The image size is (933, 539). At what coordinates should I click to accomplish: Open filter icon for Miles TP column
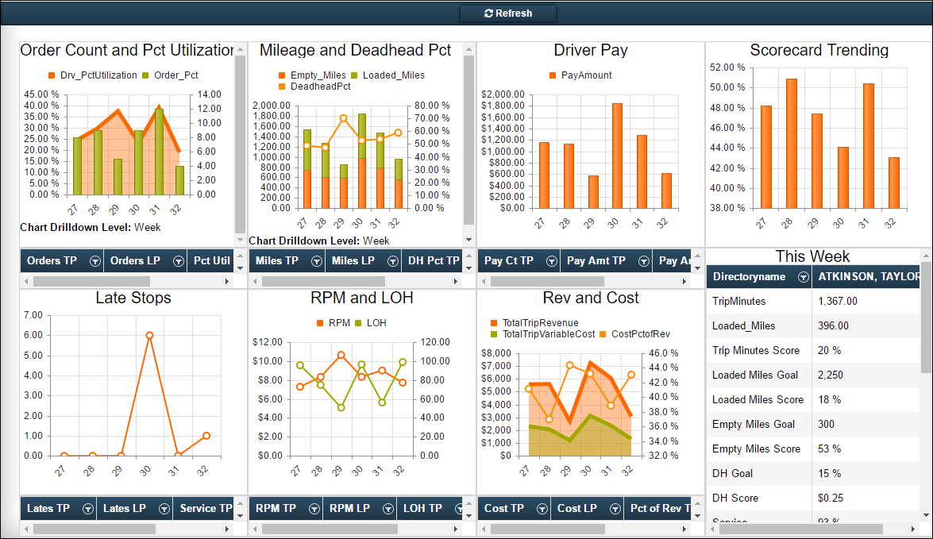tap(317, 261)
